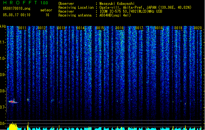This screenshot has width=205, height=130.
Task: Click the small meteor echo just after 0011
Action: pos(28,100)
